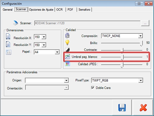Viewport: 154px width, 116px height.
Task: Open the Orientación dropdown
Action: (x=66, y=87)
